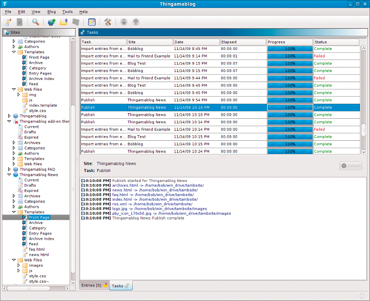Select style.css~ in Web Files
The height and width of the screenshot is (301, 370).
coord(39,281)
